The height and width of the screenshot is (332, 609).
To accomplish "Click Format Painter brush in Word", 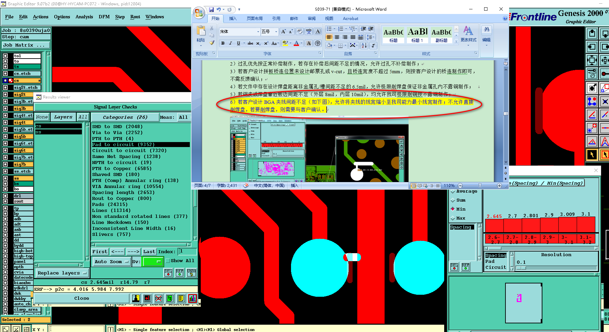I will tap(212, 43).
